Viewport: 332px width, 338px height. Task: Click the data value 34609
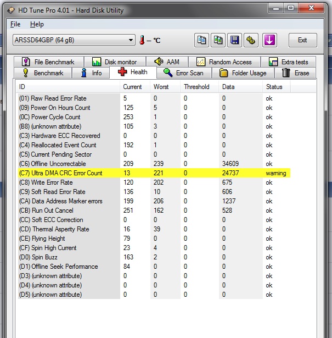[x=230, y=164]
